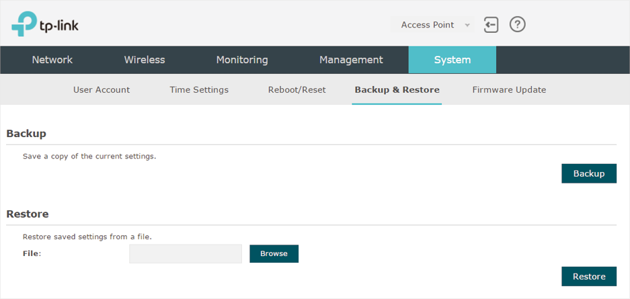Image resolution: width=630 pixels, height=299 pixels.
Task: Select the Backup & Restore subtab
Action: tap(397, 90)
